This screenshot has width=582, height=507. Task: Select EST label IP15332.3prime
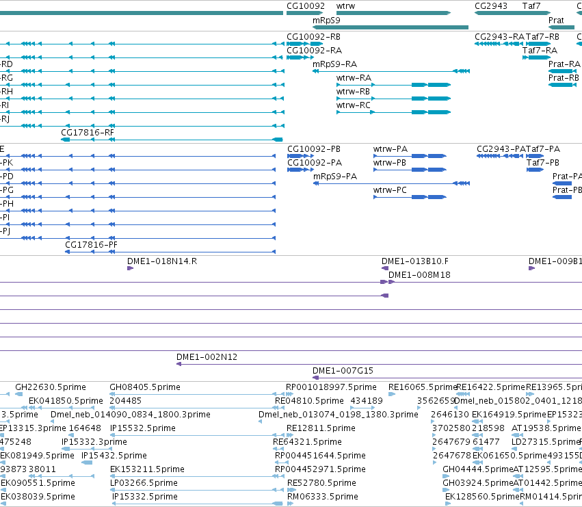tap(94, 442)
